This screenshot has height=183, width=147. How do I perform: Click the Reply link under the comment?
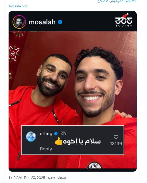coord(46,149)
